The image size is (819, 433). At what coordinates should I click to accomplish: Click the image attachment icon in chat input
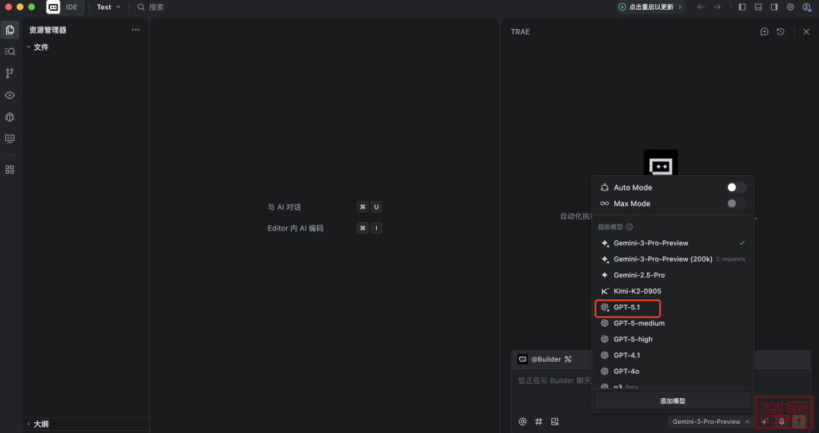pyautogui.click(x=554, y=422)
